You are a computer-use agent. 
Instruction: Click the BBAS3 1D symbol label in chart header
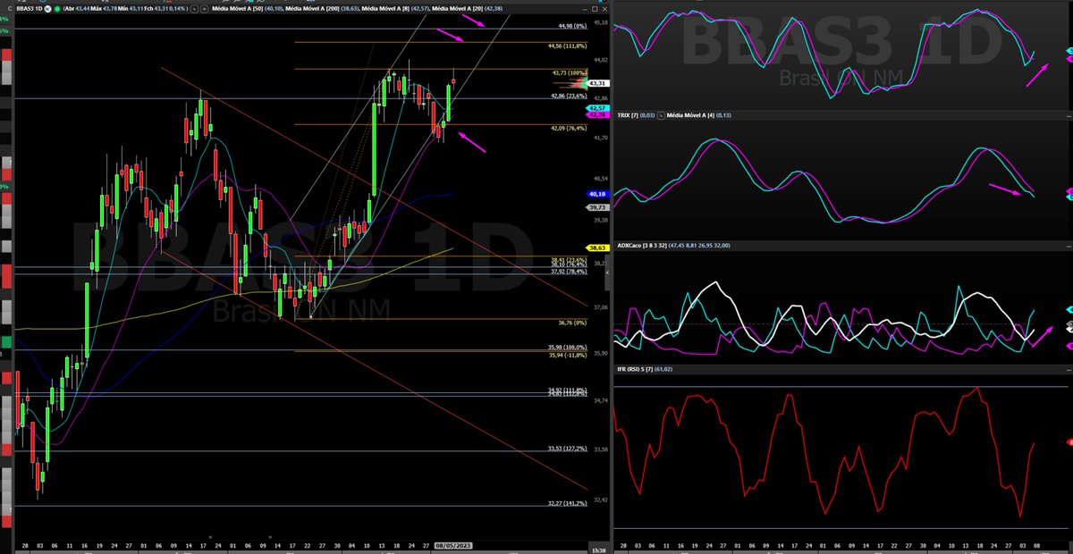tap(29, 9)
